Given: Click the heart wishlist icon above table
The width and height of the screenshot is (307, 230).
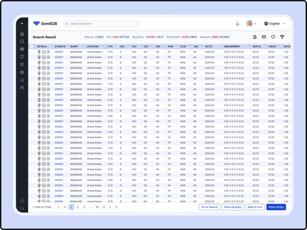Looking at the screenshot, I should [x=273, y=37].
